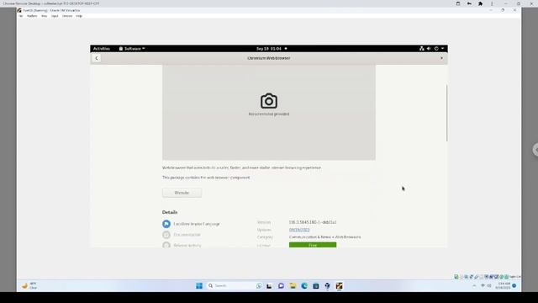Click the Chrome Remote Desktop clipboard icon
This screenshot has height=303, width=538.
click(458, 3)
